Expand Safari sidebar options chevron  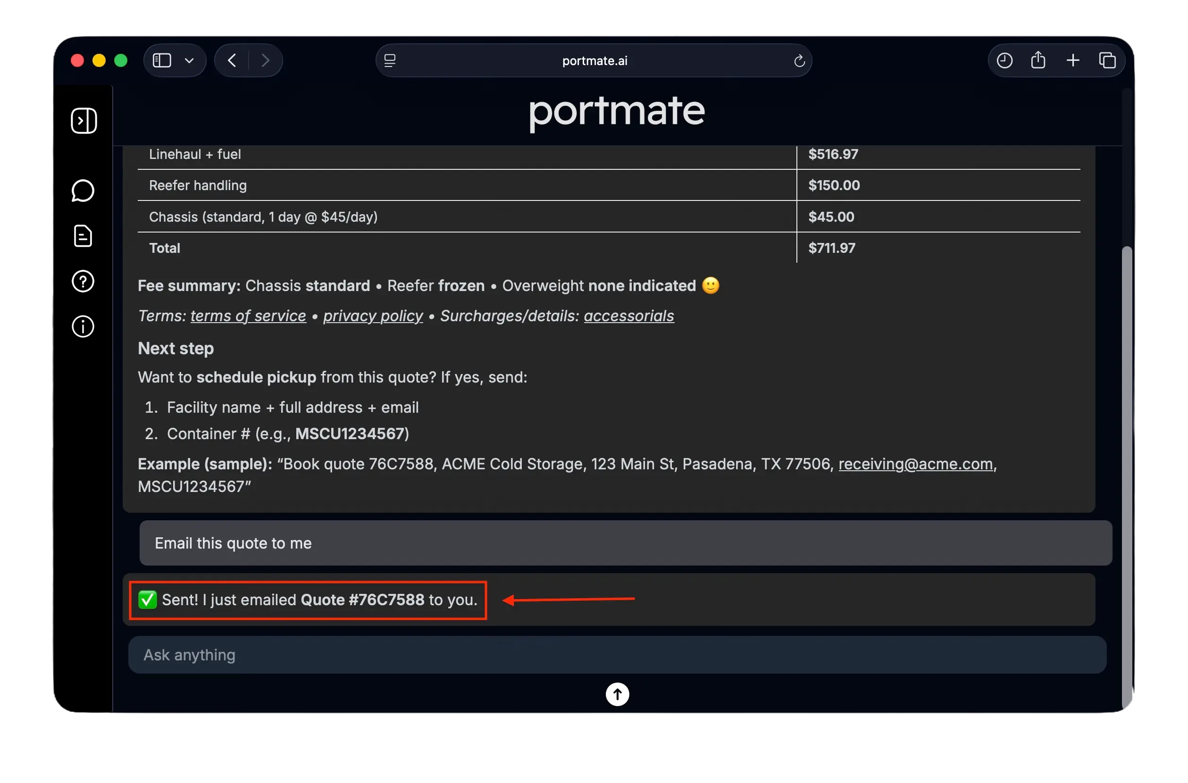[x=189, y=61]
